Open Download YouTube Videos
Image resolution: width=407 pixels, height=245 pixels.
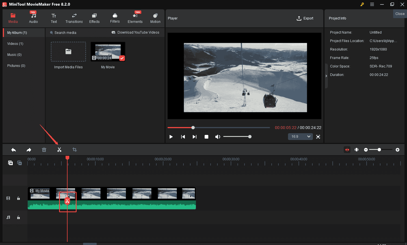click(x=135, y=32)
